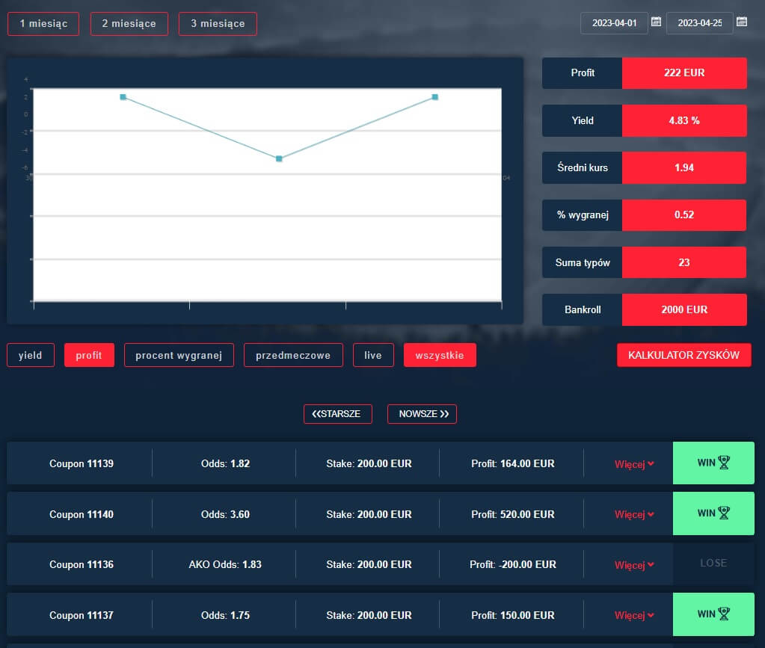Click trophy icon on Coupon 11139 row
This screenshot has height=648, width=765.
coord(723,463)
